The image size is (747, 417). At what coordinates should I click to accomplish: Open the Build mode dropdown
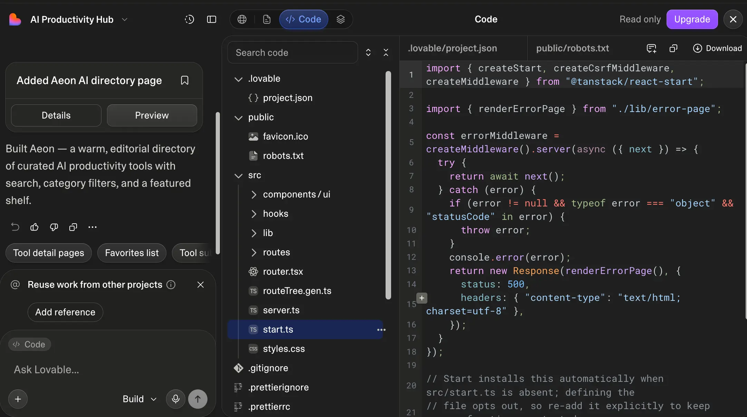click(139, 399)
